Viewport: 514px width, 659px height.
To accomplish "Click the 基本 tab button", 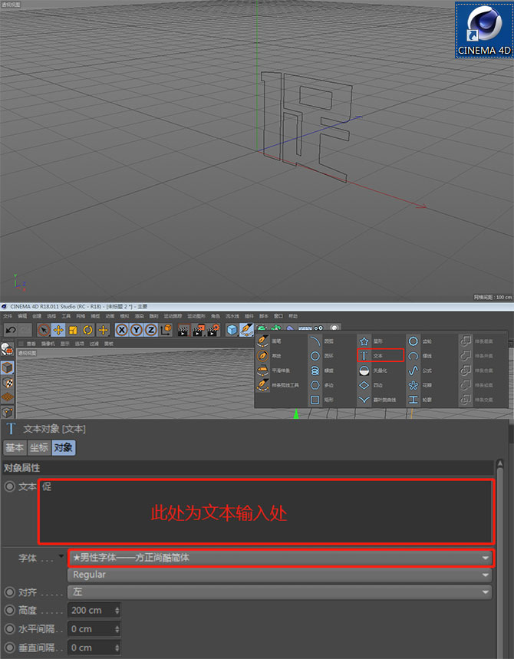I will click(x=15, y=448).
